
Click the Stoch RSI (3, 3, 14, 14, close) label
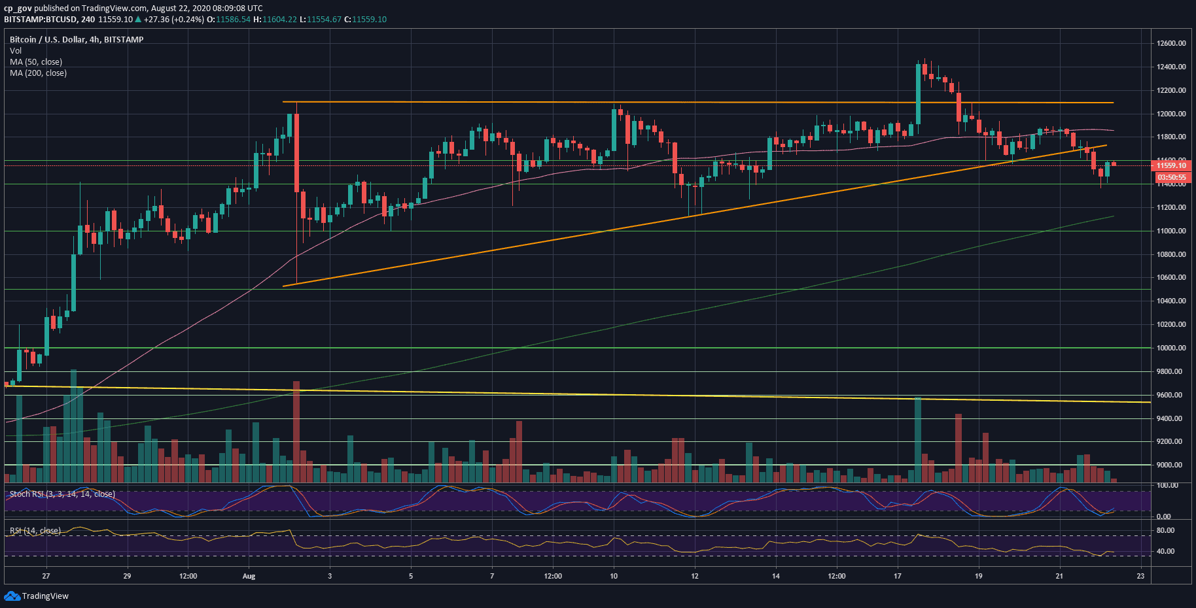tap(62, 494)
